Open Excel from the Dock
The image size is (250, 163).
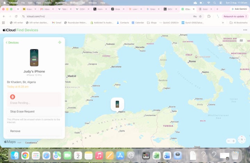click(x=157, y=155)
